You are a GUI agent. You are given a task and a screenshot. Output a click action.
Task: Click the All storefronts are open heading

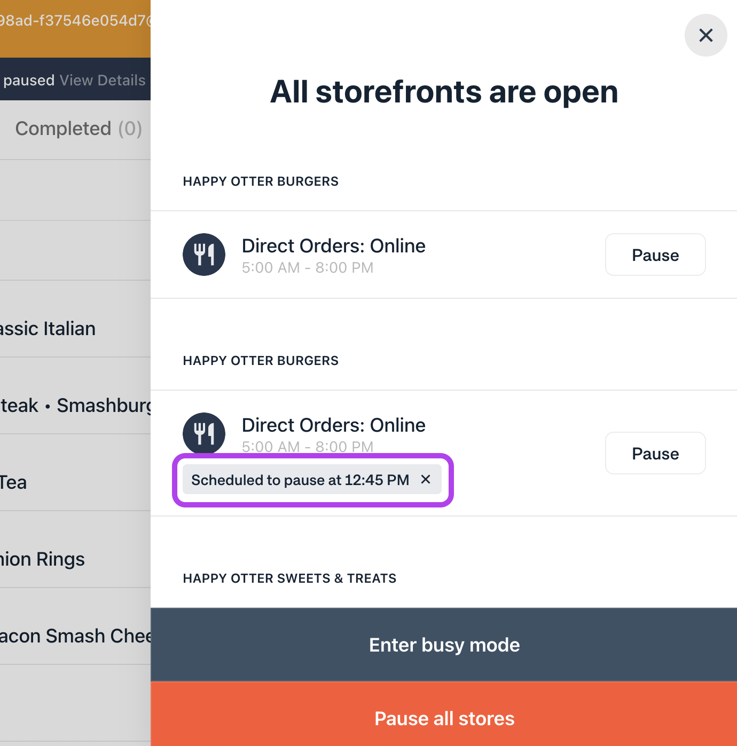pos(444,92)
